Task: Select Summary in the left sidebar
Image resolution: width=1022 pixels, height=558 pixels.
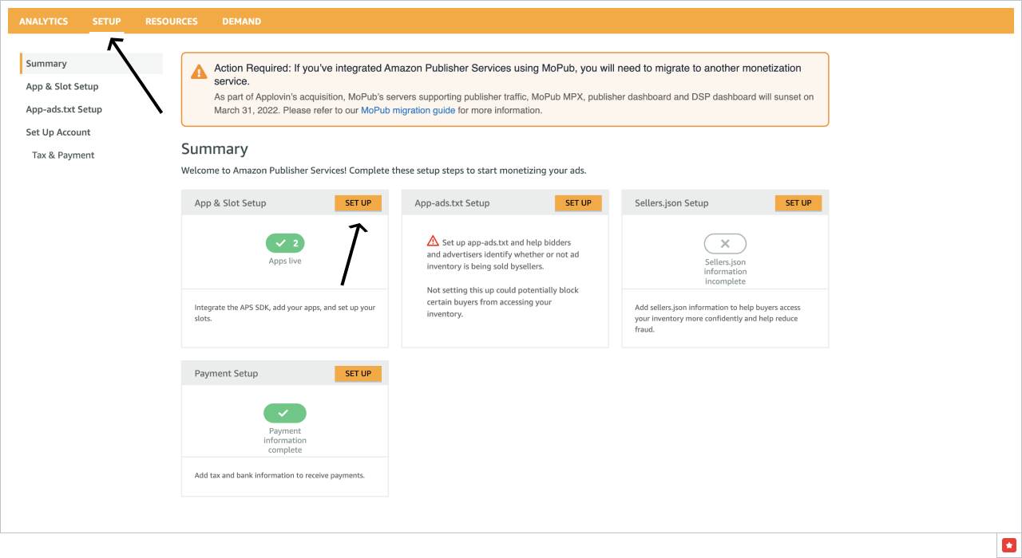Action: pos(46,64)
